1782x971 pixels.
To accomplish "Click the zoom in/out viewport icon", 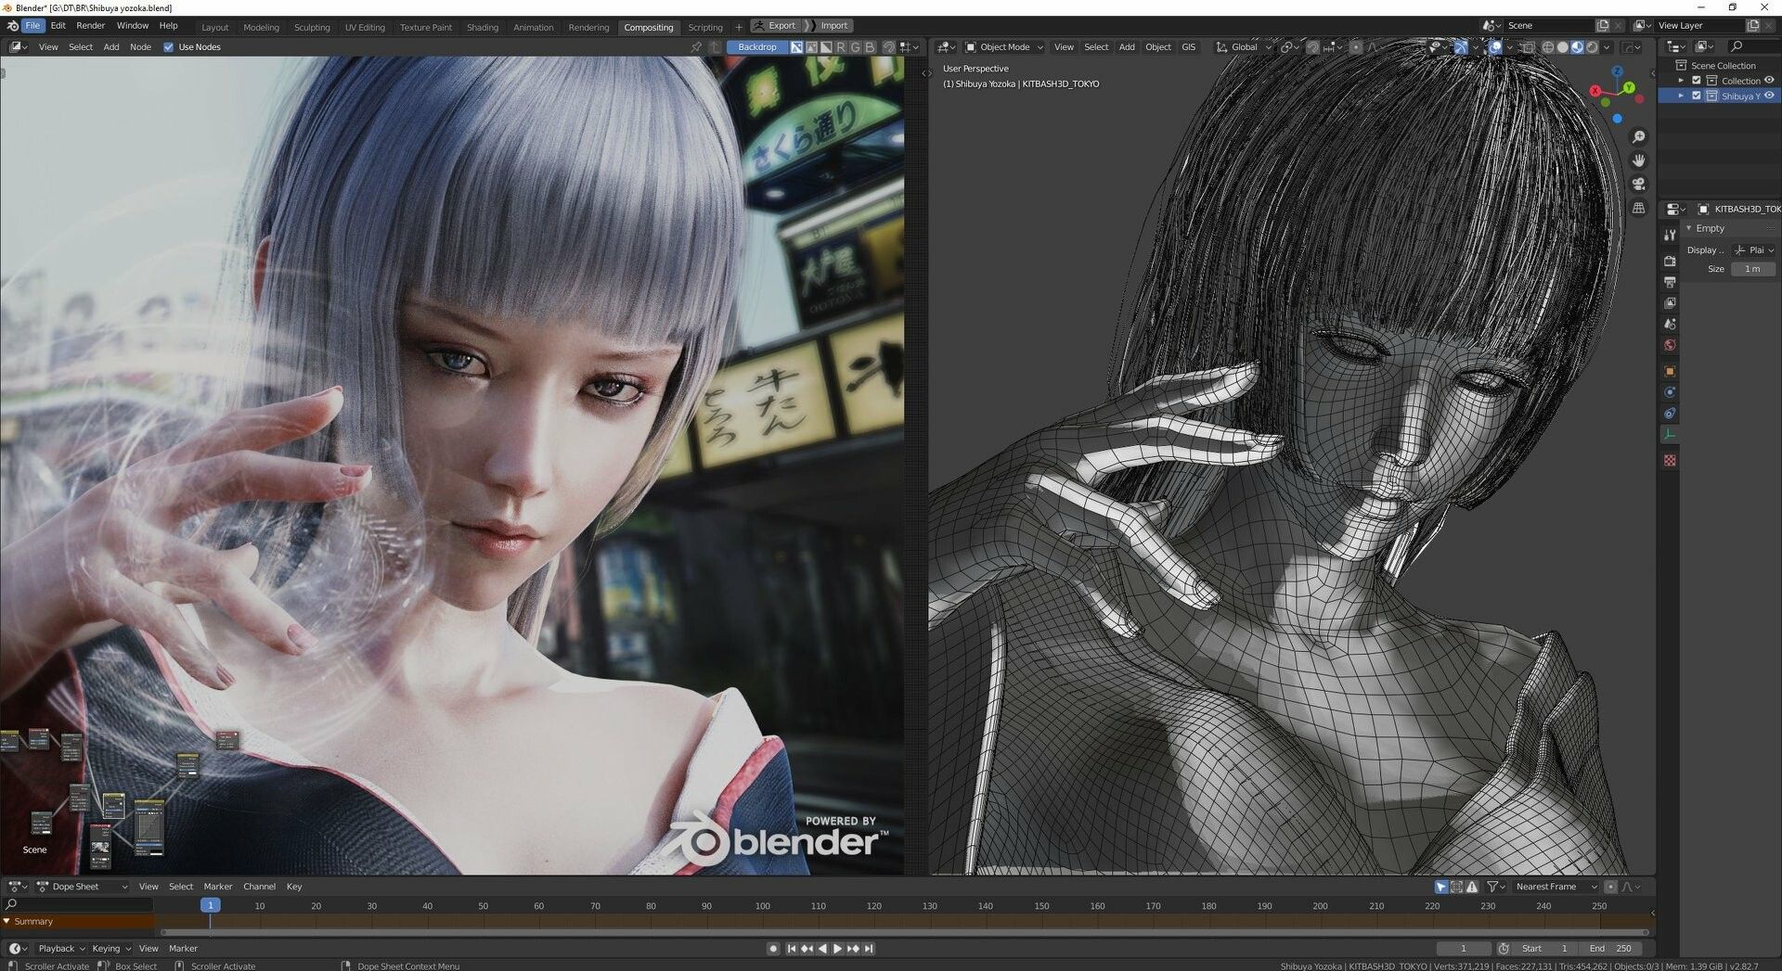I will tap(1639, 137).
